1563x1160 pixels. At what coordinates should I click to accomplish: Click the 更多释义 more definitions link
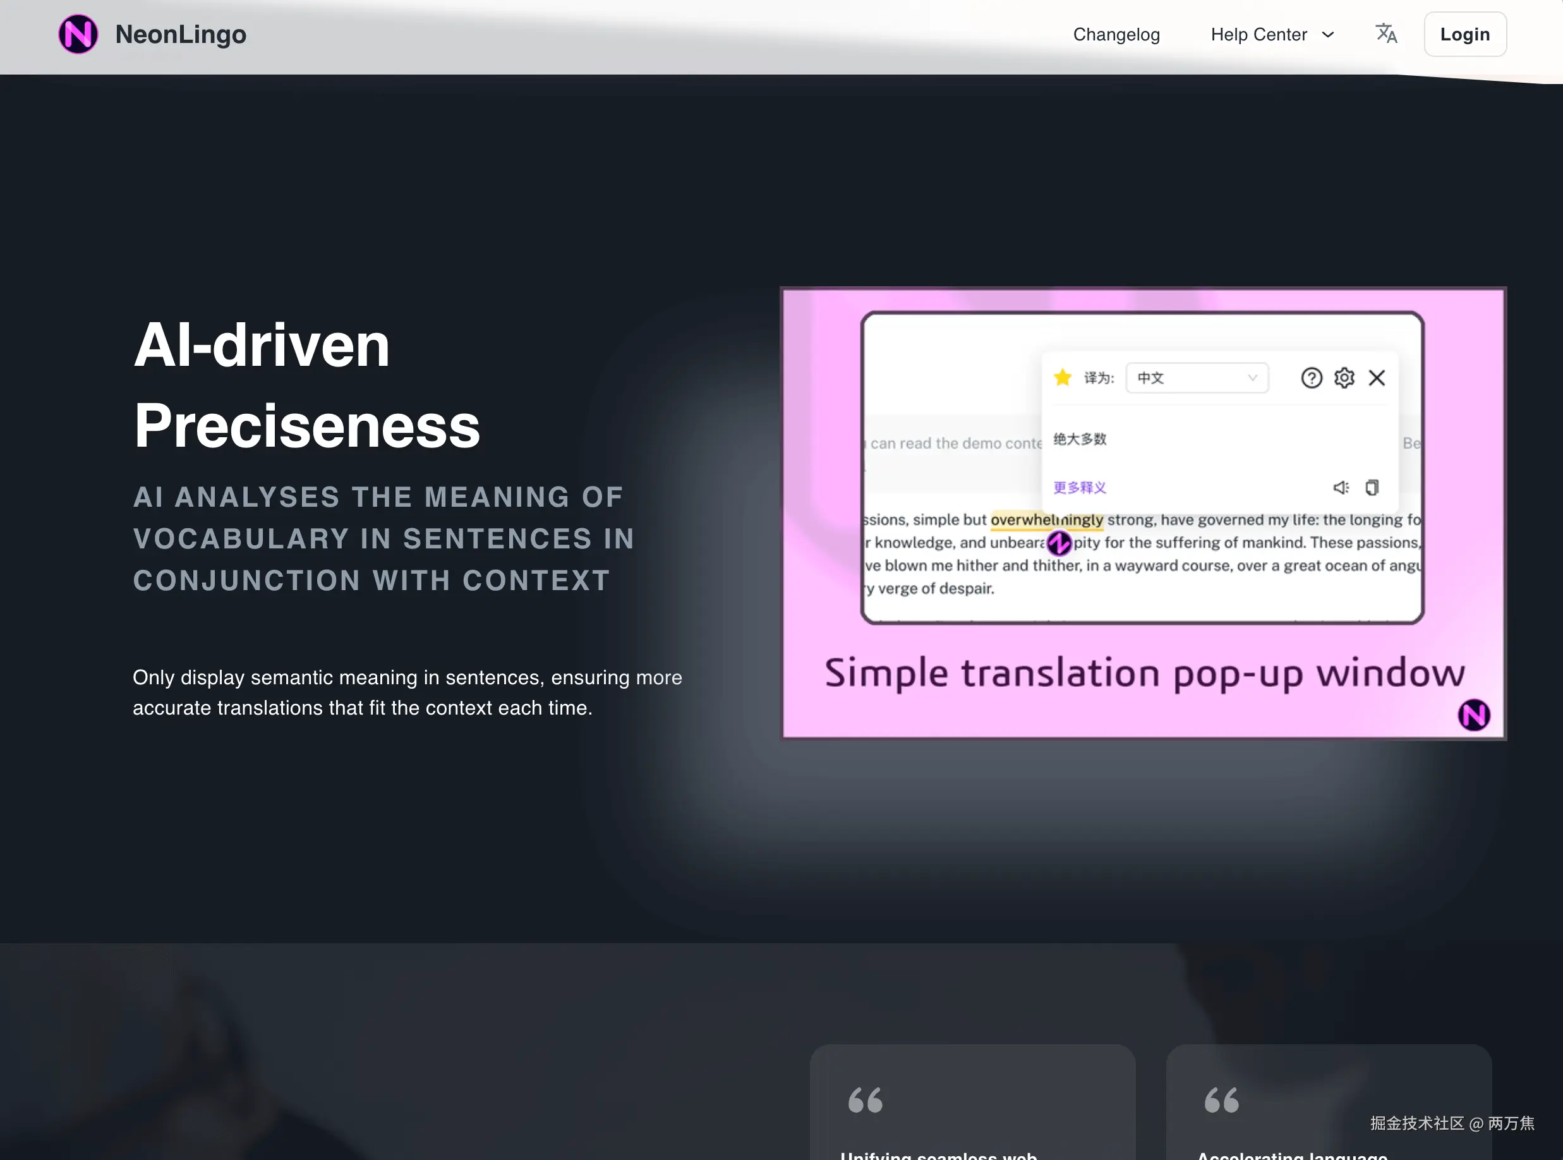pyautogui.click(x=1079, y=487)
